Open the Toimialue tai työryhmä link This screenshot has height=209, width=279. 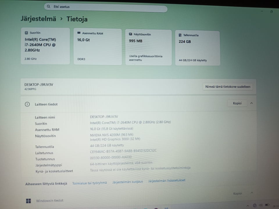tap(90, 183)
